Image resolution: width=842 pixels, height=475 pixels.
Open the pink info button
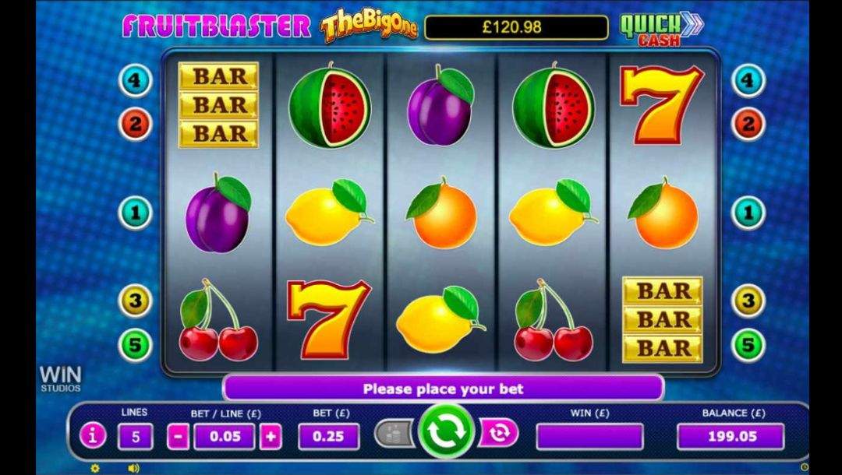93,436
